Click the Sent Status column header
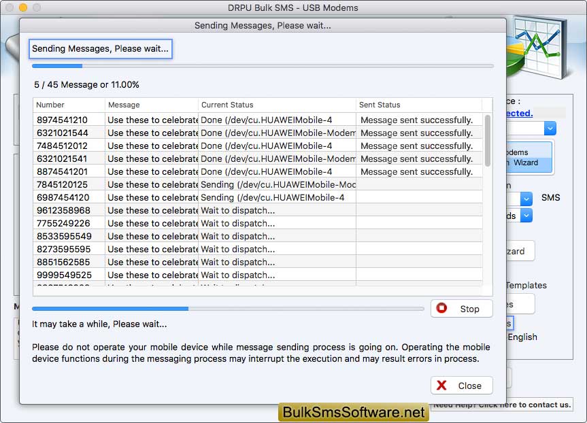Image resolution: width=587 pixels, height=423 pixels. coord(419,105)
